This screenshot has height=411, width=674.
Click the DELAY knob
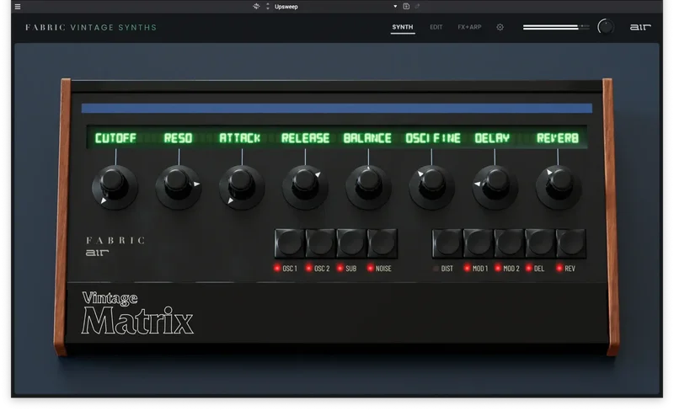click(x=495, y=187)
